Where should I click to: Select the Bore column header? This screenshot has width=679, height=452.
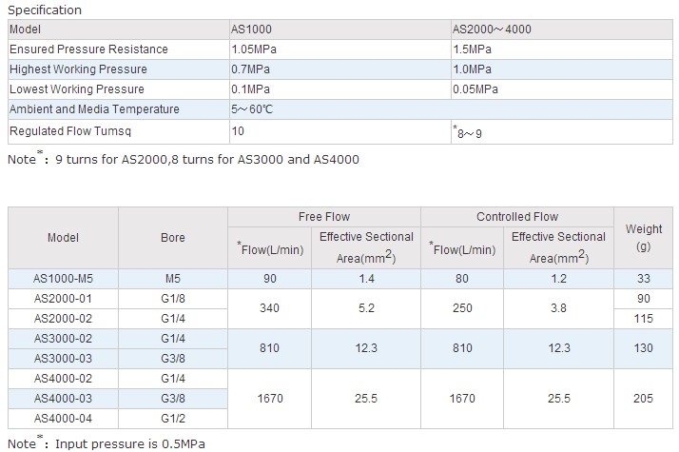point(172,237)
